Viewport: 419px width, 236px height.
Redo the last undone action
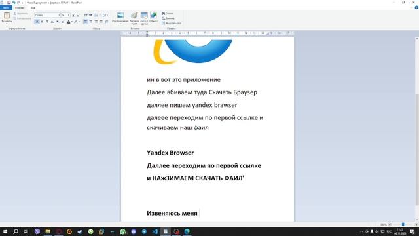coord(18,3)
